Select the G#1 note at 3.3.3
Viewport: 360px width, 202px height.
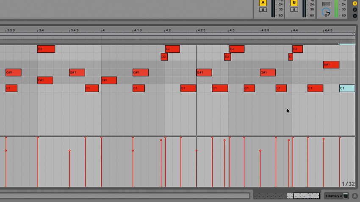(x=14, y=72)
